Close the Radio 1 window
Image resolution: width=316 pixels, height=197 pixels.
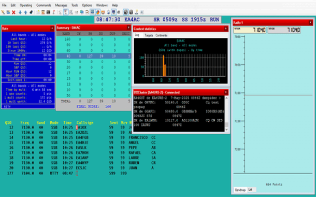tap(310, 23)
